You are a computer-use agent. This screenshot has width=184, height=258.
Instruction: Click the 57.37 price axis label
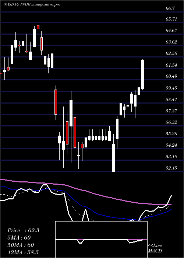point(171,111)
